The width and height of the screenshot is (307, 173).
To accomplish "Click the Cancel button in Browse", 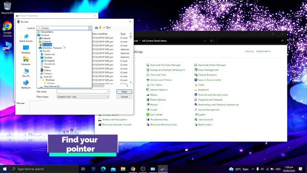I will [124, 97].
